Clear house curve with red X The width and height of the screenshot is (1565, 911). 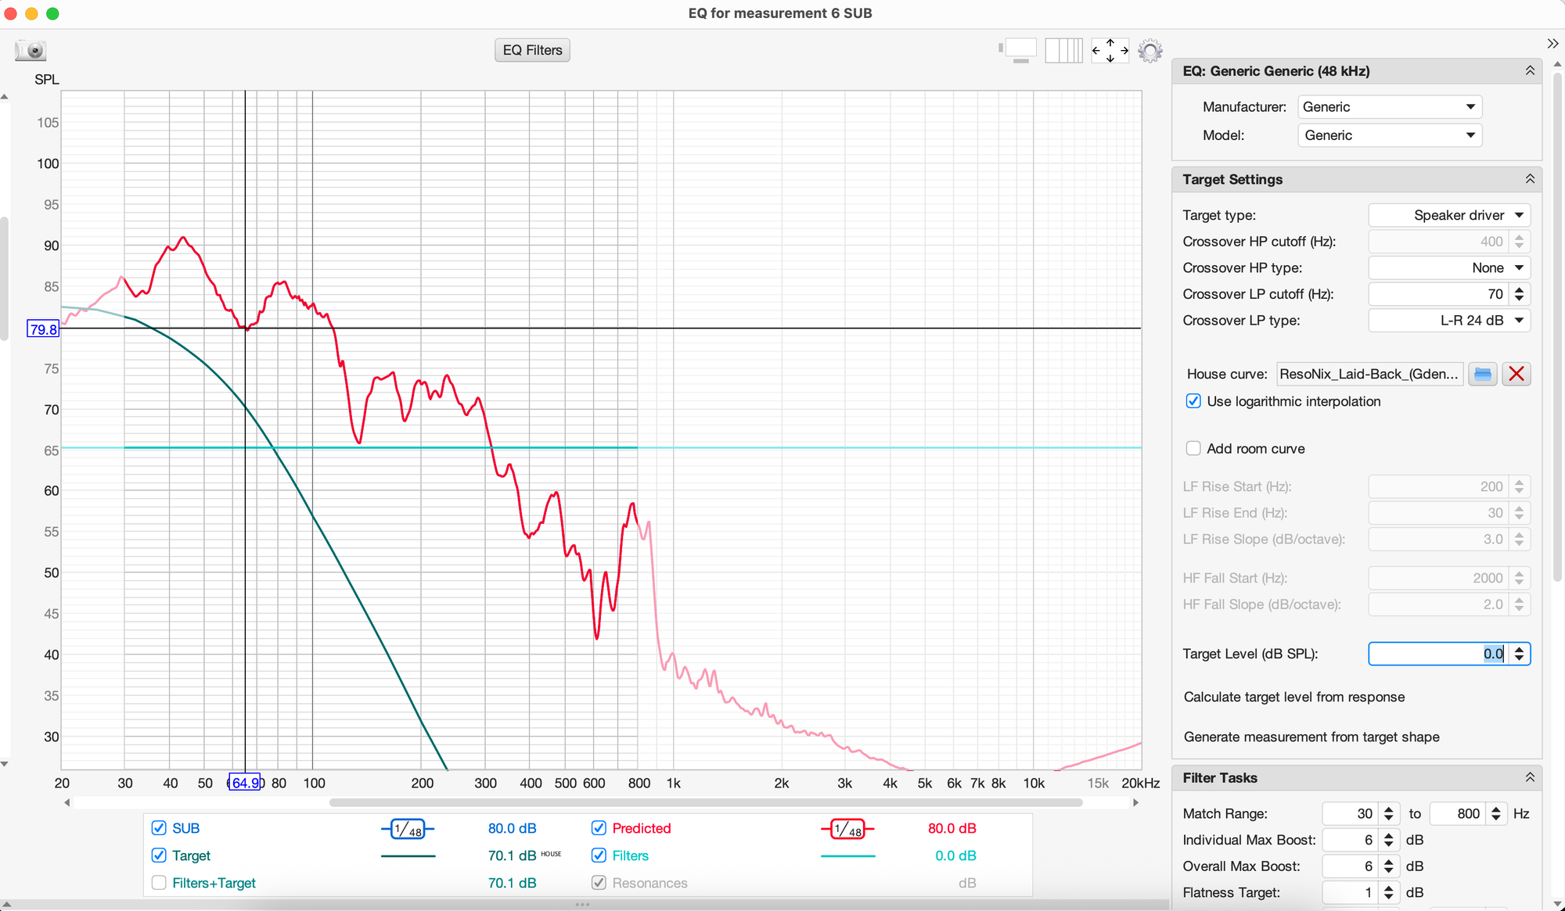(x=1516, y=375)
